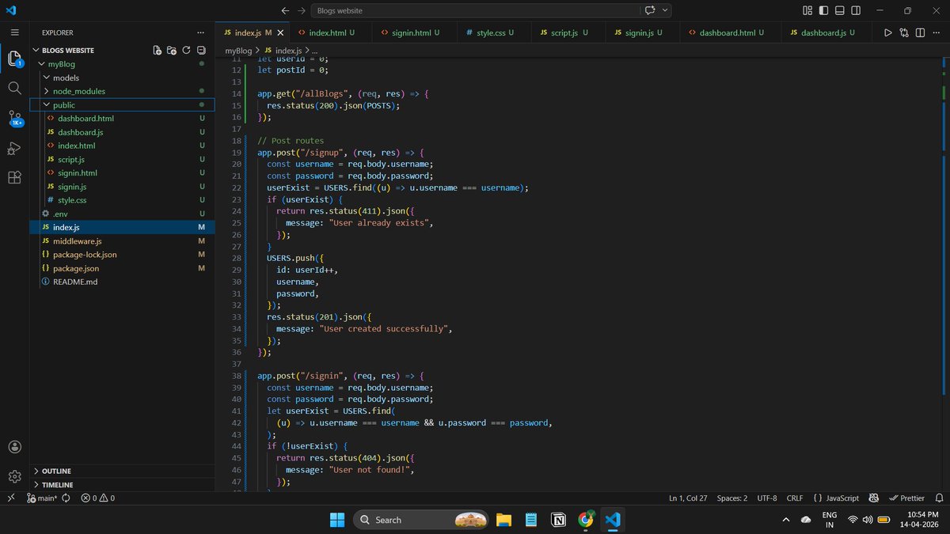Viewport: 950px width, 534px height.
Task: Open the Accounts menu icon
Action: [x=14, y=447]
